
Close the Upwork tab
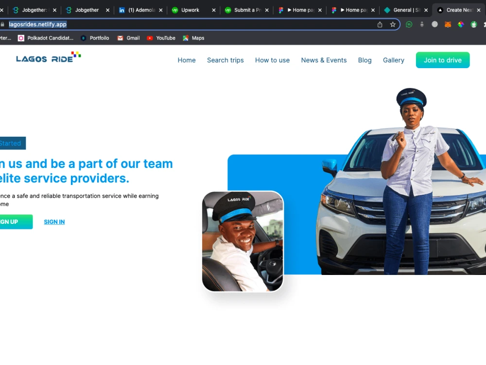(x=213, y=10)
